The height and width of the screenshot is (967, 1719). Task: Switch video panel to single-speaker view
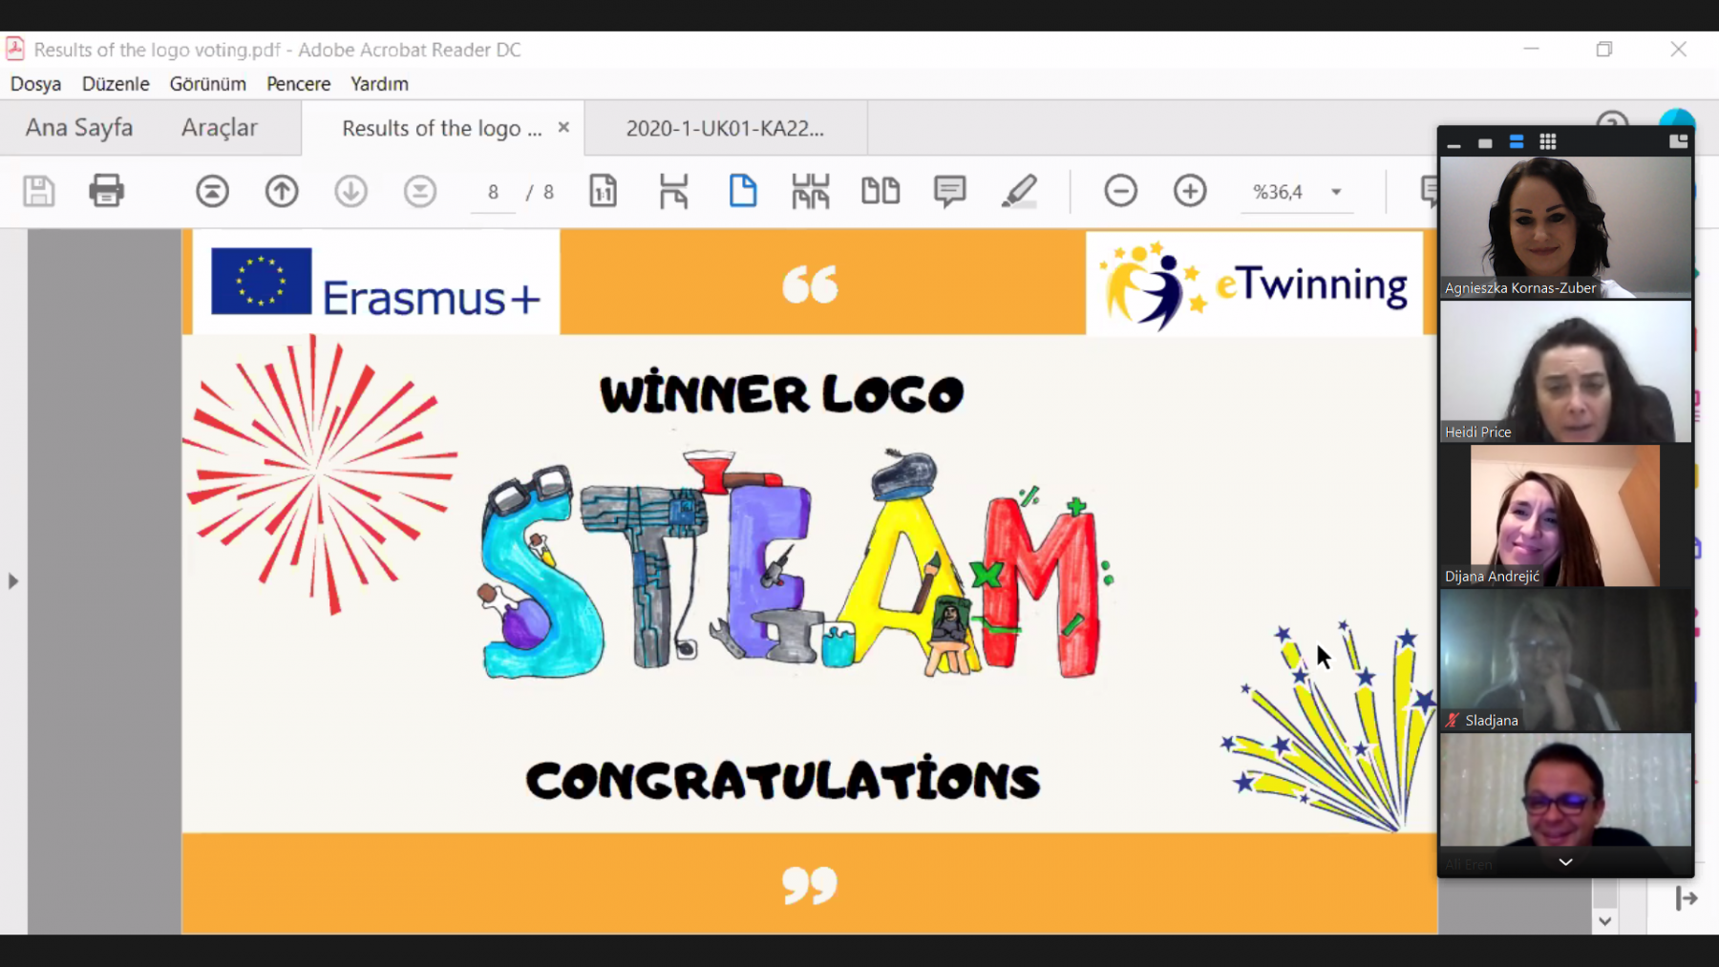(x=1485, y=143)
